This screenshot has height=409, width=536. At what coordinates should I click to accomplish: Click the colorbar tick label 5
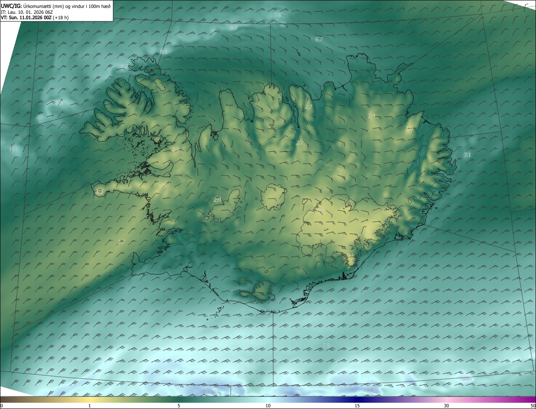point(179,406)
